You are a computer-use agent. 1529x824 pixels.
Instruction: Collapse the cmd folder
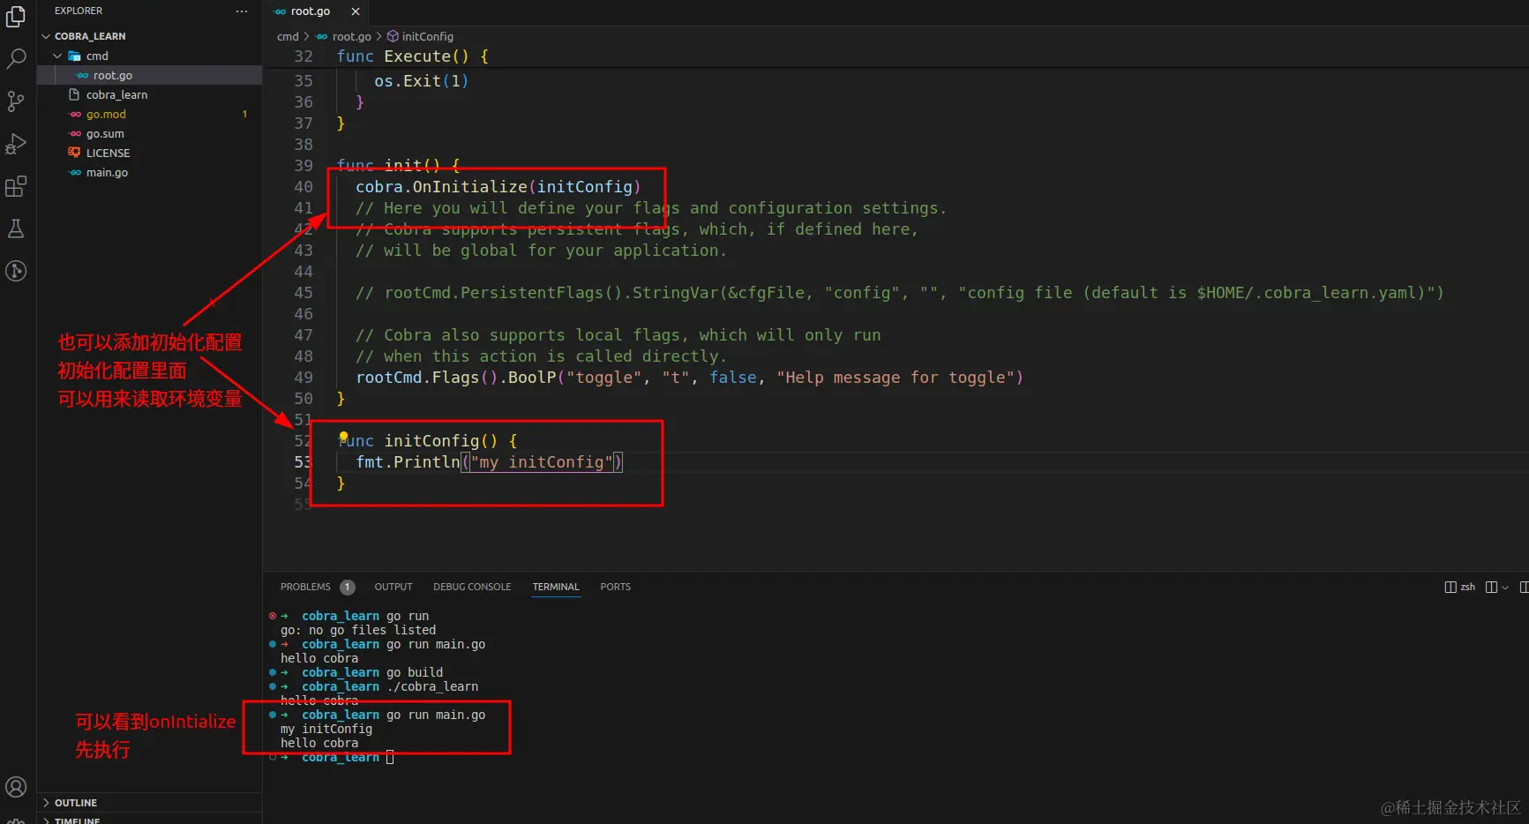click(58, 56)
